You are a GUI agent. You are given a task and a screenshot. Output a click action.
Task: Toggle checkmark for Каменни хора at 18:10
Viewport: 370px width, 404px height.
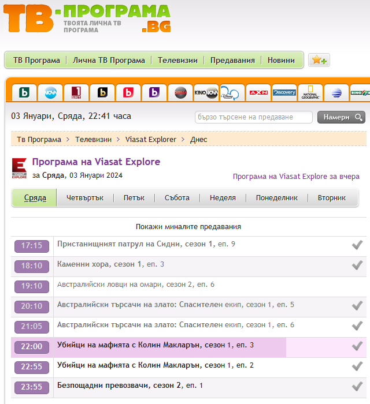point(357,265)
